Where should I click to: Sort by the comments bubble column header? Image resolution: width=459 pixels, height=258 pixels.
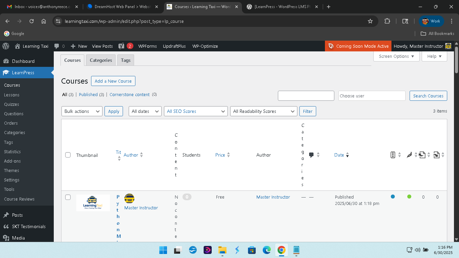point(311,155)
